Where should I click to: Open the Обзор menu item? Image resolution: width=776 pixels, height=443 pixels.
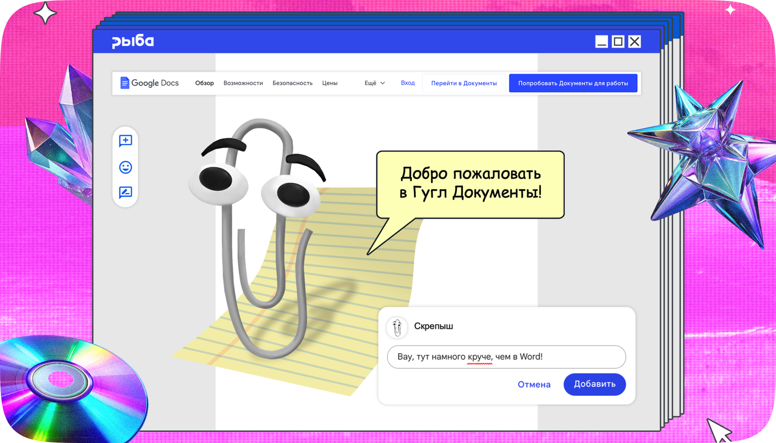pyautogui.click(x=205, y=83)
